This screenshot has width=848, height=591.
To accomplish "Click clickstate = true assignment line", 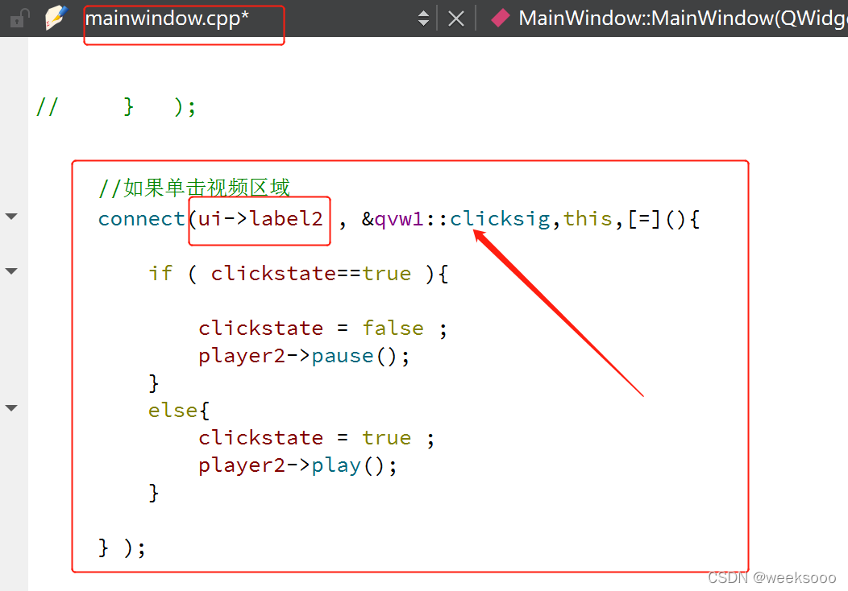I will (x=316, y=437).
